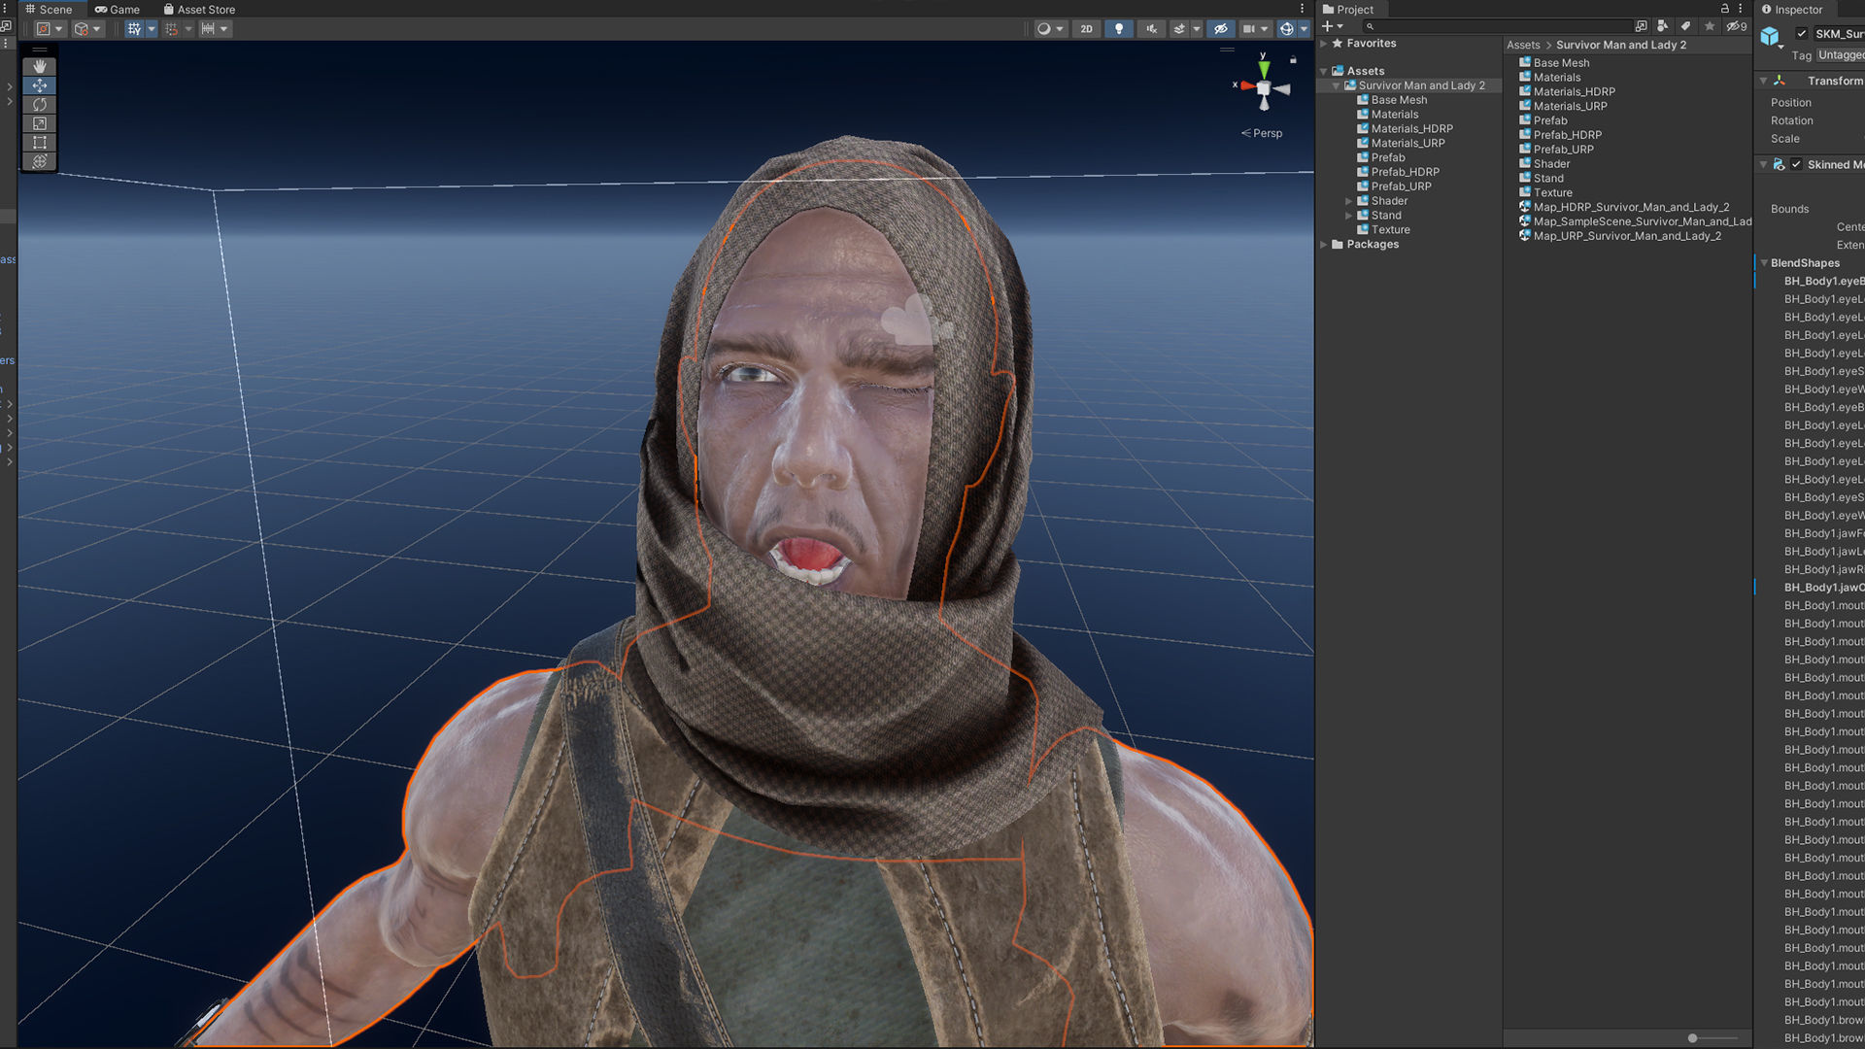Click the Project panel search field
The height and width of the screenshot is (1049, 1865).
[x=1501, y=26]
